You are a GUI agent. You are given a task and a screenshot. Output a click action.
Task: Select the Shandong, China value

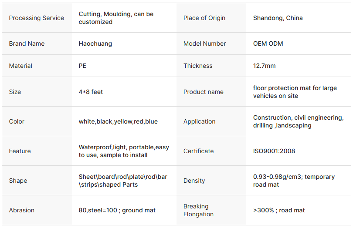coord(278,18)
